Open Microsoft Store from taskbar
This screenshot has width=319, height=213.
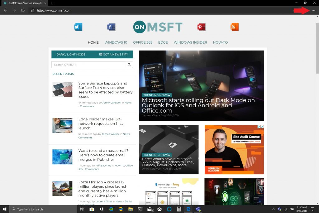92,209
